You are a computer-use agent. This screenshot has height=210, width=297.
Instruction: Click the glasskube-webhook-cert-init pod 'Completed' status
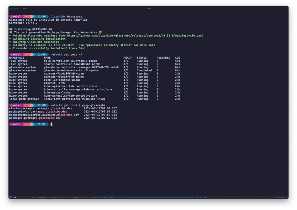coord(144,70)
